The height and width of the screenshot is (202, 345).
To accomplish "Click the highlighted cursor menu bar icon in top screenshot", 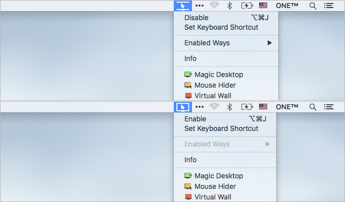I will click(183, 6).
